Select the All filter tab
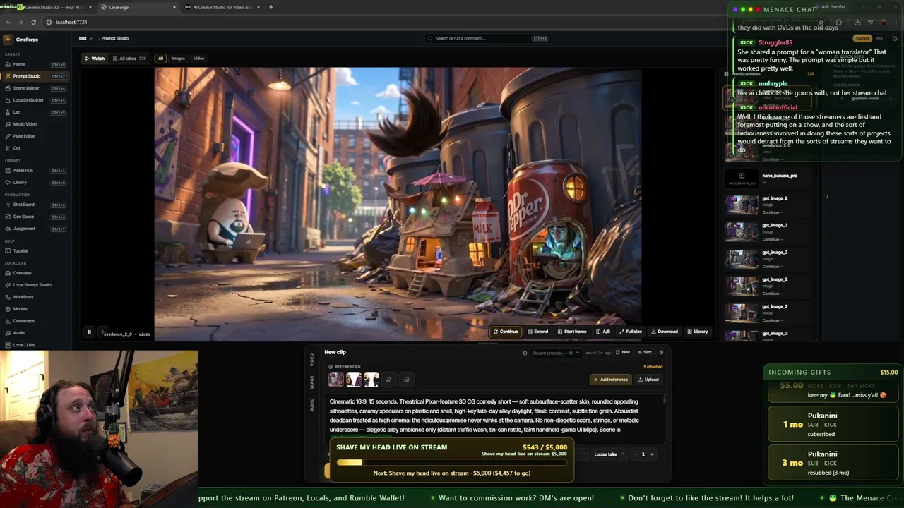Screen dimensions: 904x508 click(160, 59)
